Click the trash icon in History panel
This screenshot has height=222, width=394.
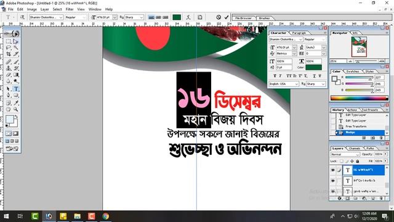pos(381,138)
